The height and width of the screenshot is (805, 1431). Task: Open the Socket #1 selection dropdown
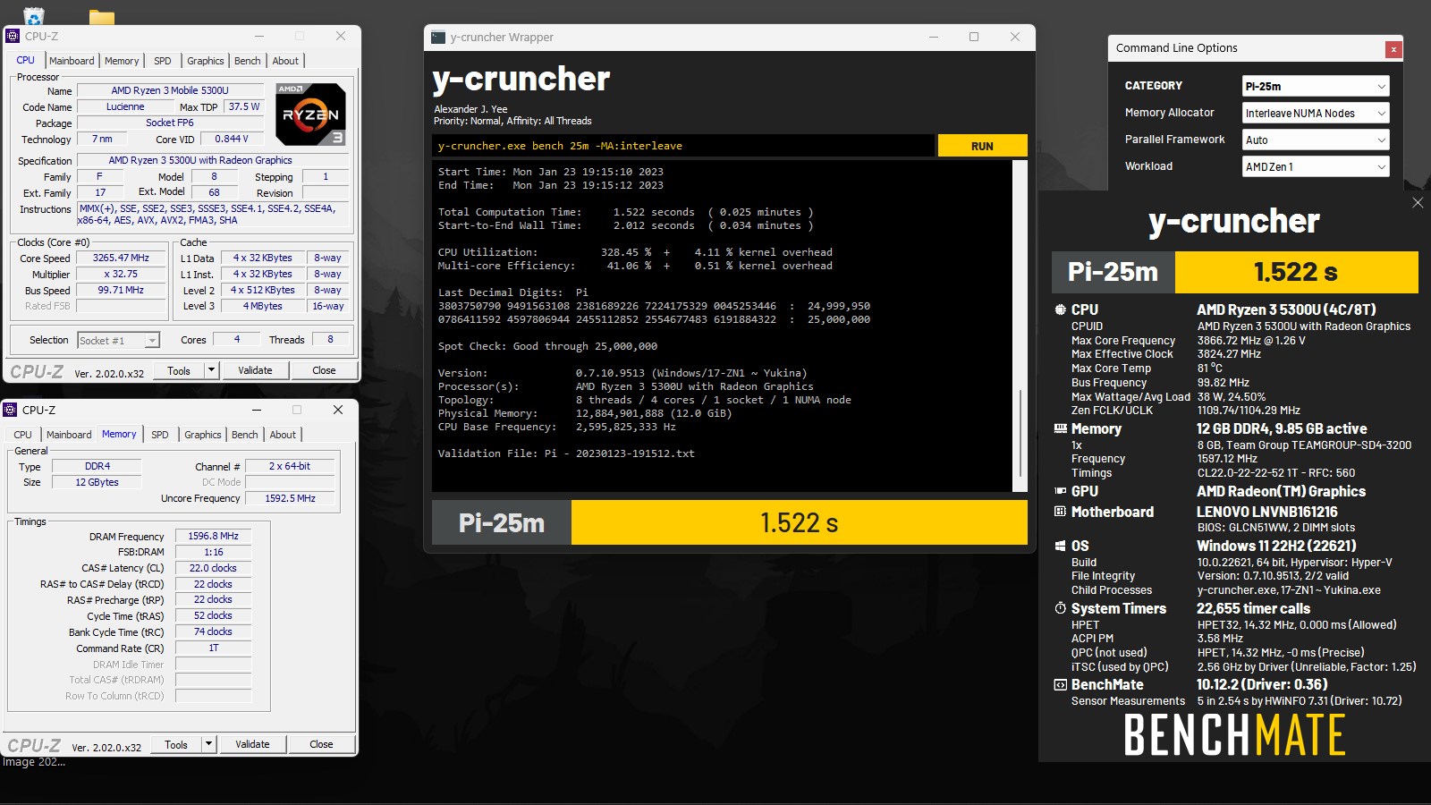pyautogui.click(x=119, y=340)
